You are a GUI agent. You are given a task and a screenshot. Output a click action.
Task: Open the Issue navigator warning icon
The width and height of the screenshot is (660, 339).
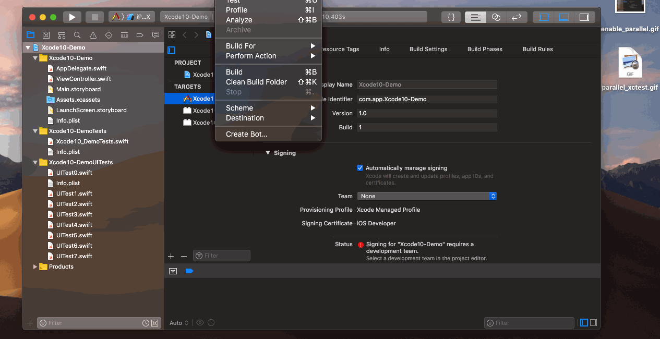(93, 35)
